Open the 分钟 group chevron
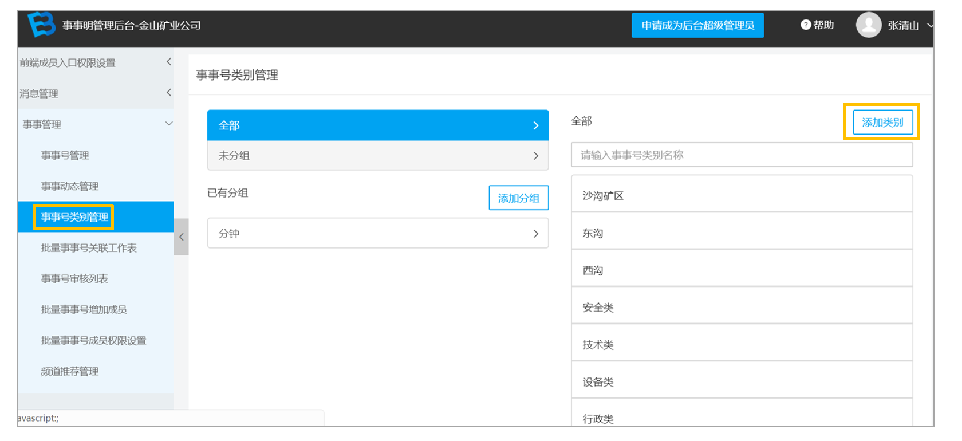Image resolution: width=962 pixels, height=441 pixels. (536, 234)
